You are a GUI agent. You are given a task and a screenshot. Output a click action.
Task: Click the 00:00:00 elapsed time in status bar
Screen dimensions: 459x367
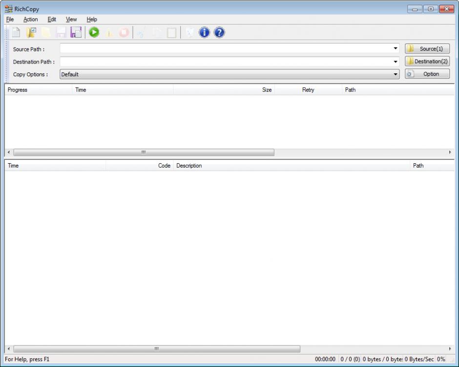(x=325, y=359)
